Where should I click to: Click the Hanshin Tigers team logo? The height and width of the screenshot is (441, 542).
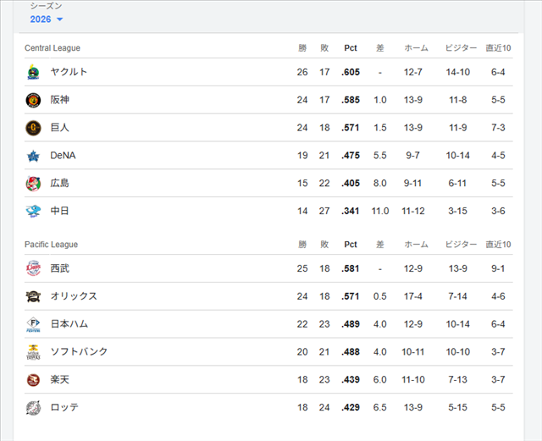[33, 100]
